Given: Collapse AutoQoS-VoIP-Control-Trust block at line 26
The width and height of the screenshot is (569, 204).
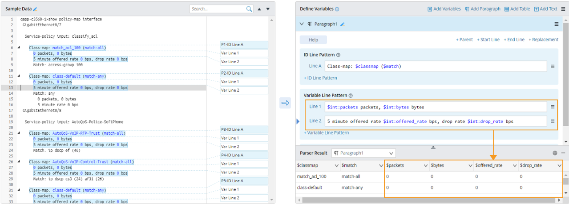Looking at the screenshot, I should [19, 162].
